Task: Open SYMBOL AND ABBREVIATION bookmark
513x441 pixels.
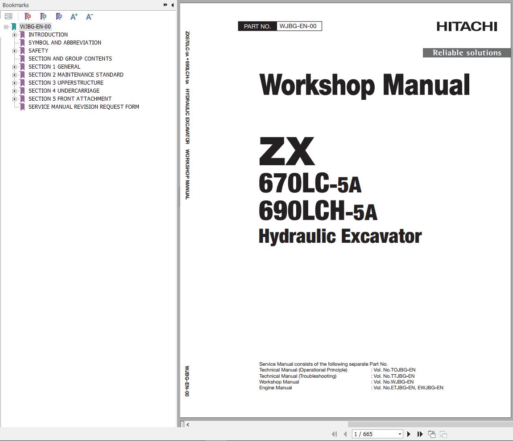Action: coord(65,42)
